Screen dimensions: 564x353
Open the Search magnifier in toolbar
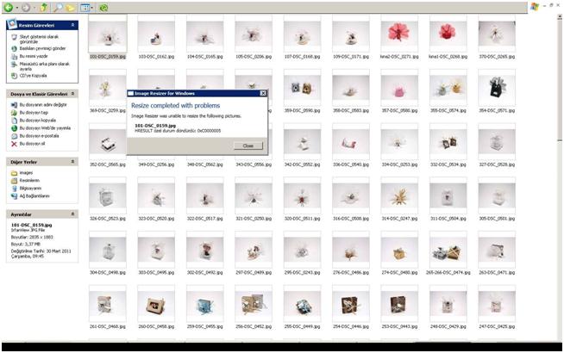57,7
